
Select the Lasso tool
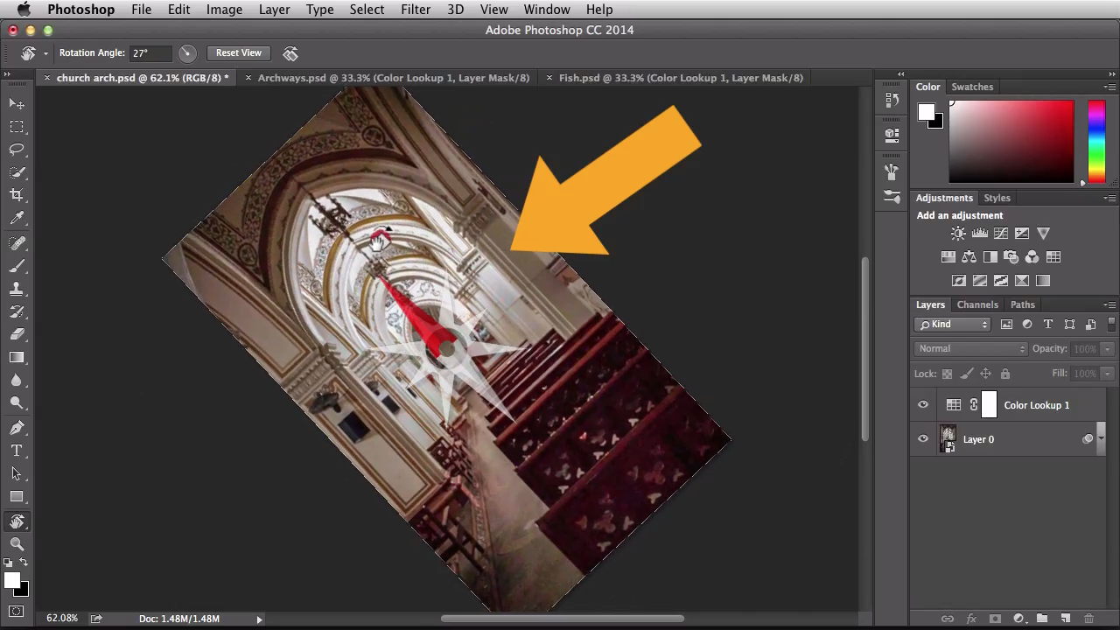pos(17,150)
